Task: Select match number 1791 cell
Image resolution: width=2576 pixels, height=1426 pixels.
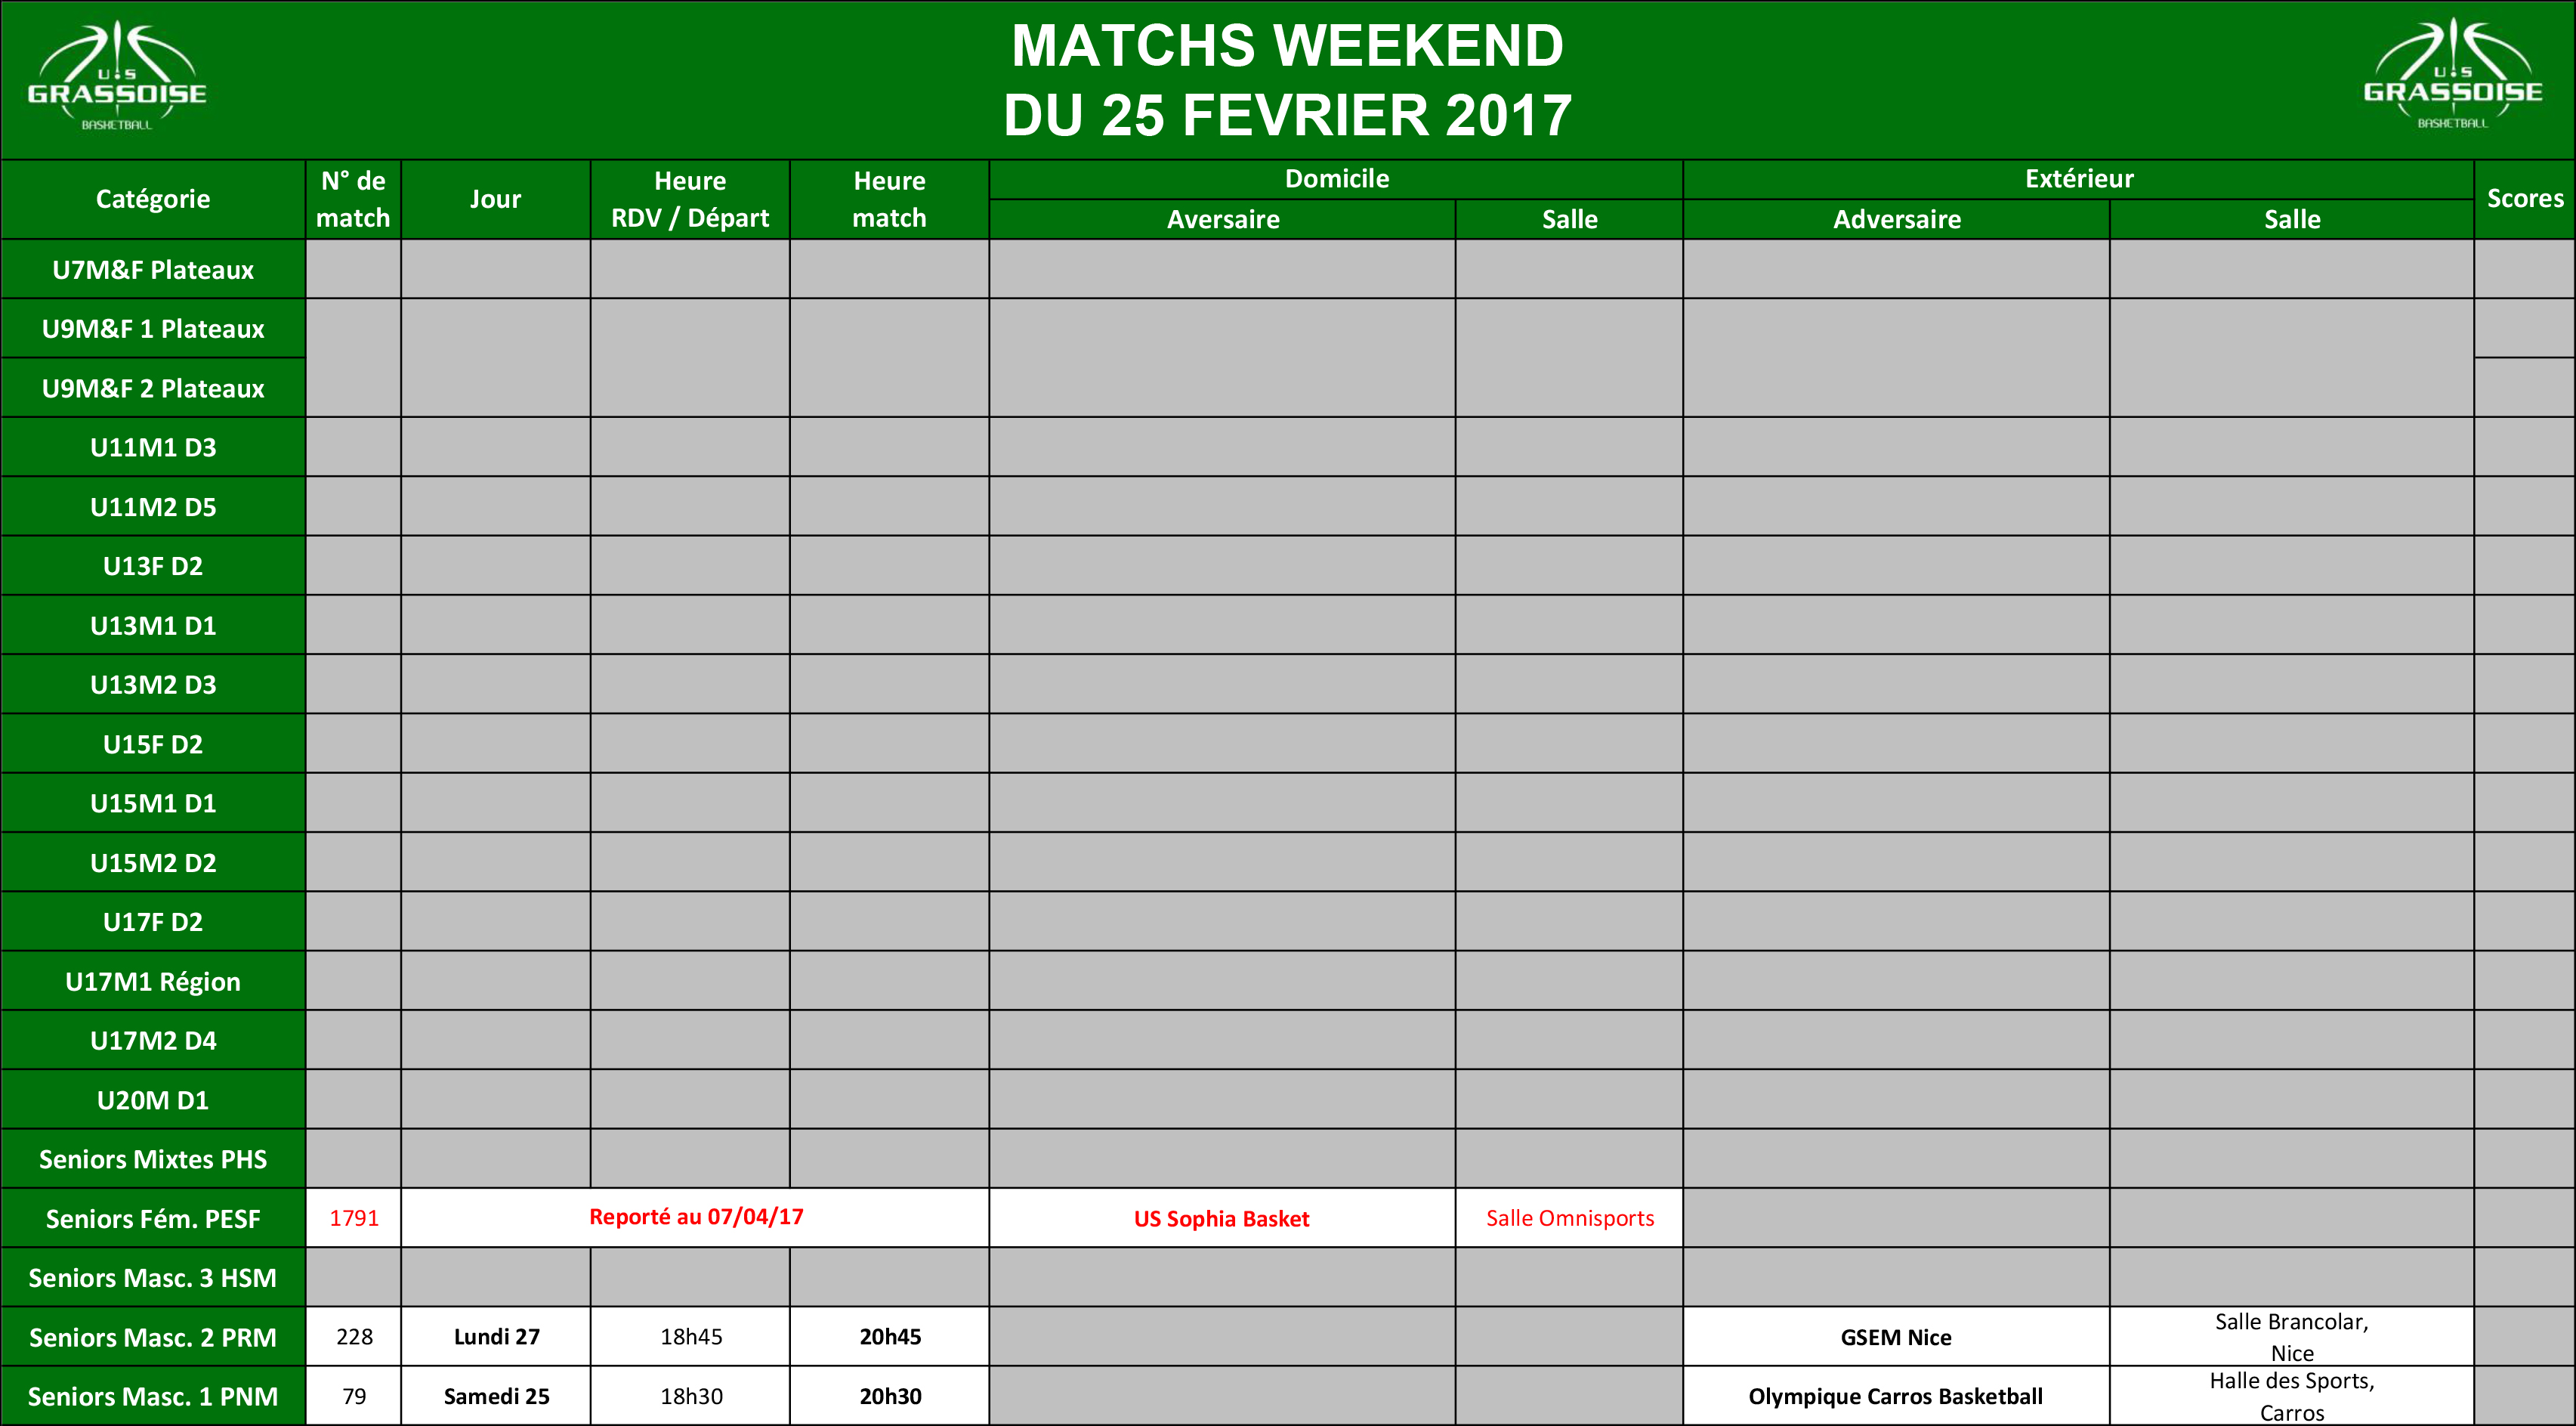Action: [x=354, y=1218]
